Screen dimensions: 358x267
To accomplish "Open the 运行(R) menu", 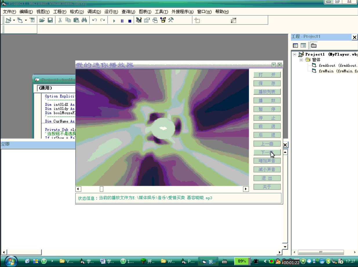I will pos(111,12).
